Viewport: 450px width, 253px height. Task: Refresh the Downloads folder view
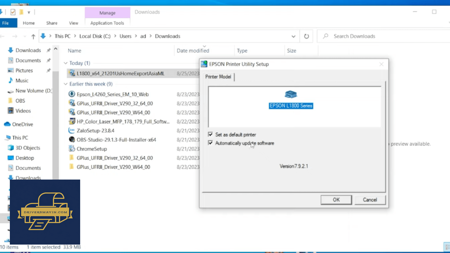306,36
